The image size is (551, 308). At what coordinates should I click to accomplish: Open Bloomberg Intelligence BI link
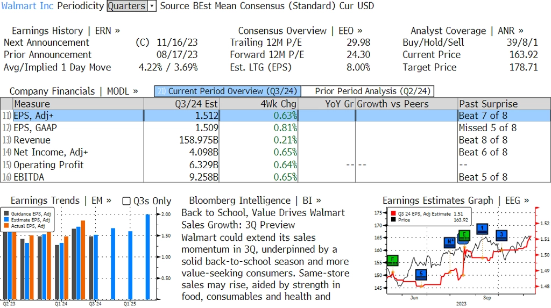coord(255,200)
